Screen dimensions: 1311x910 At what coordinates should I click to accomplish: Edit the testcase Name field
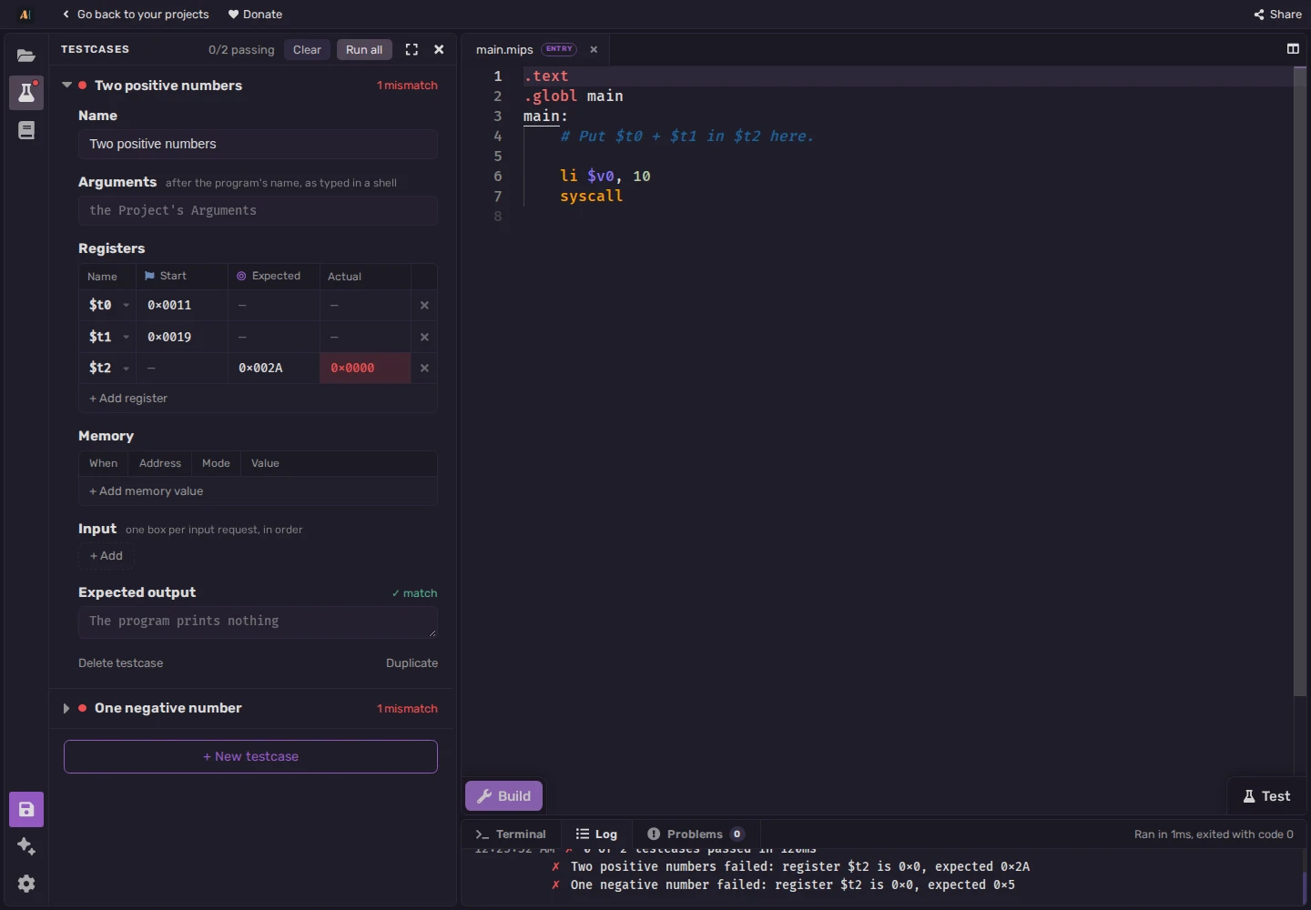point(258,144)
